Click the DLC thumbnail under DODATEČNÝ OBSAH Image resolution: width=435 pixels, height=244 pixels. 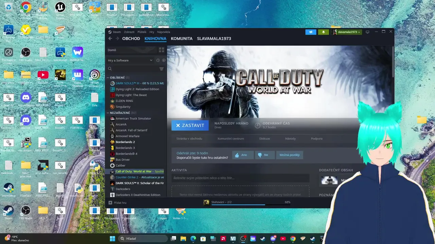[x=329, y=181]
